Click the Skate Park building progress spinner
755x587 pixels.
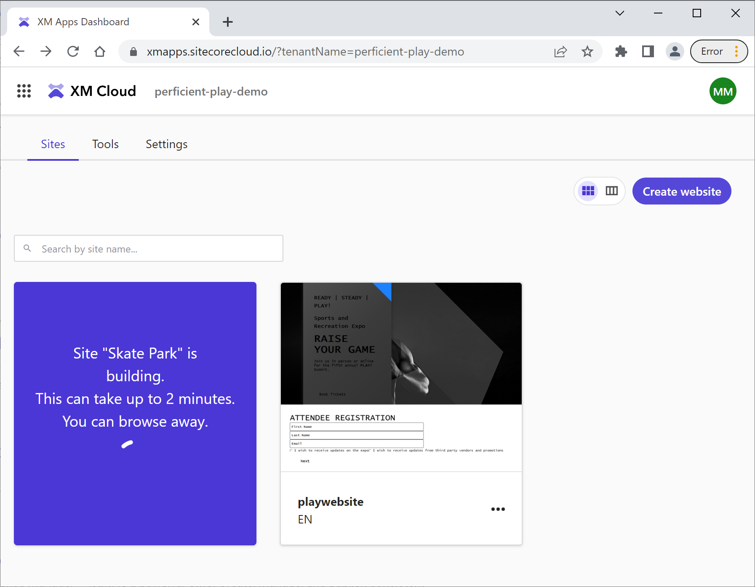pyautogui.click(x=127, y=444)
